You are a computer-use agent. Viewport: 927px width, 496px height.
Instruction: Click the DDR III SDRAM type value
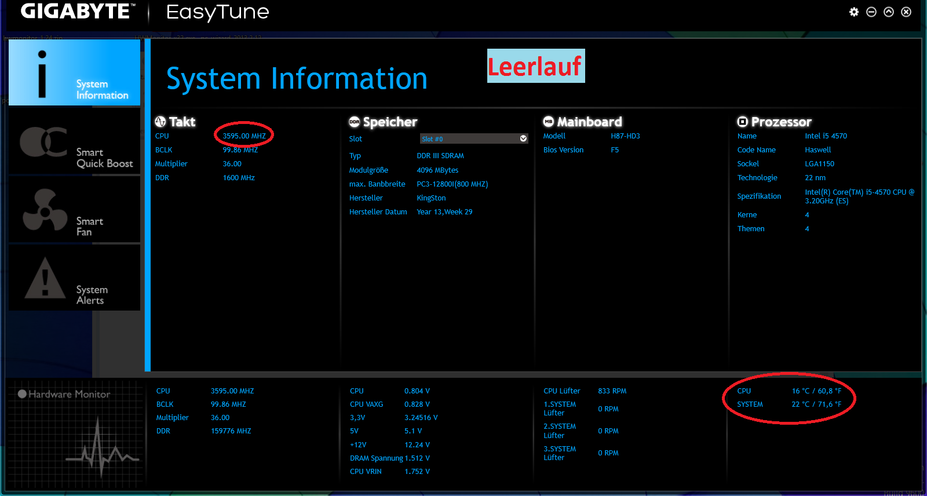pos(440,156)
